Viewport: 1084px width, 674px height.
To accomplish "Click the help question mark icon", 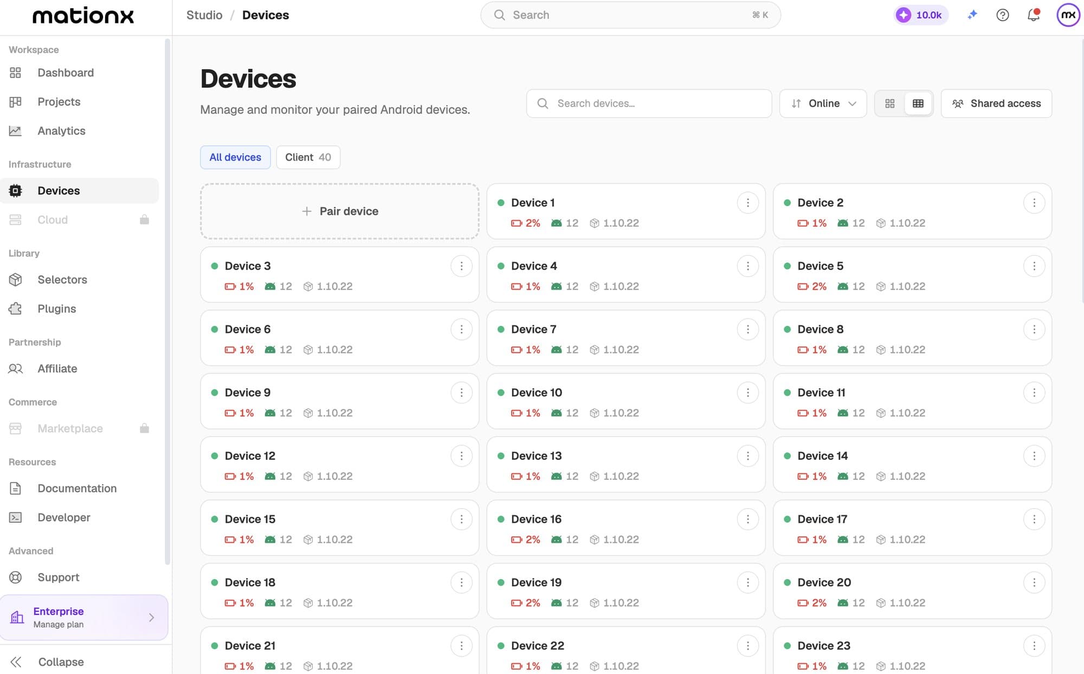I will pyautogui.click(x=1002, y=15).
